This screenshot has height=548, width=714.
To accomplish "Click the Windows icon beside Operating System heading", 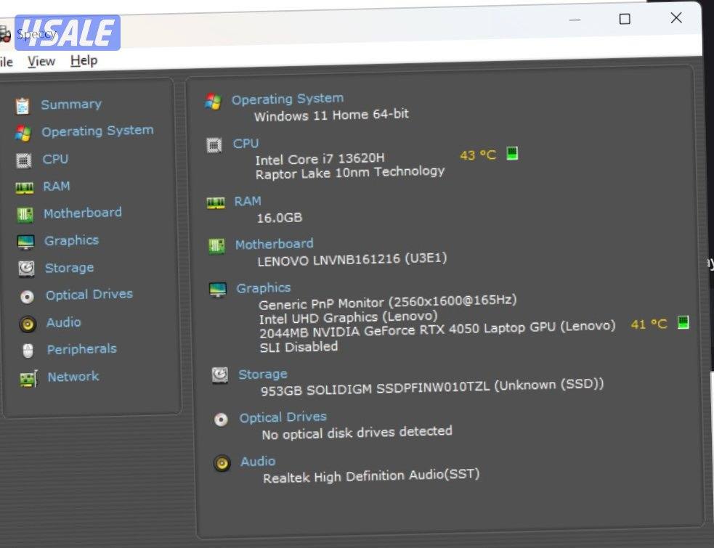I will pos(214,102).
